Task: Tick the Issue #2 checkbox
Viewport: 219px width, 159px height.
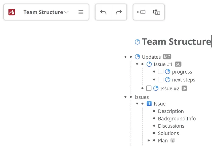Action: tap(149, 88)
